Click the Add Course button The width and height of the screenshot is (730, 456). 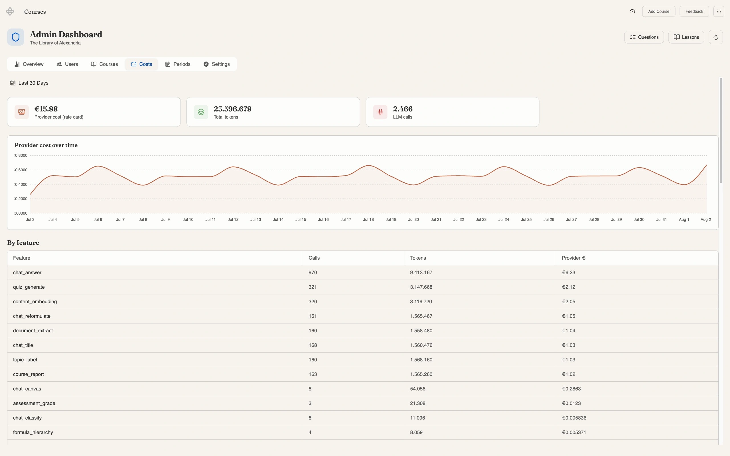[658, 11]
